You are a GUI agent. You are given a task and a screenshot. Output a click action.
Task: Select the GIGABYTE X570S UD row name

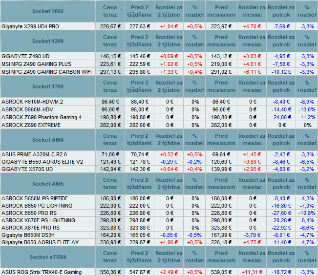point(27,169)
